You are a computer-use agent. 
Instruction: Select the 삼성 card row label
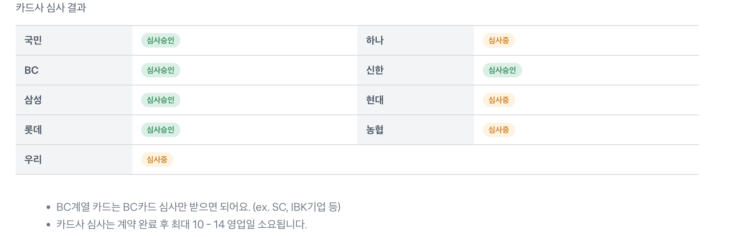point(33,100)
